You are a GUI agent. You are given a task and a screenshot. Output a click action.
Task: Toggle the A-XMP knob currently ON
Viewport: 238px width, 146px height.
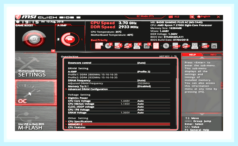click(x=70, y=39)
